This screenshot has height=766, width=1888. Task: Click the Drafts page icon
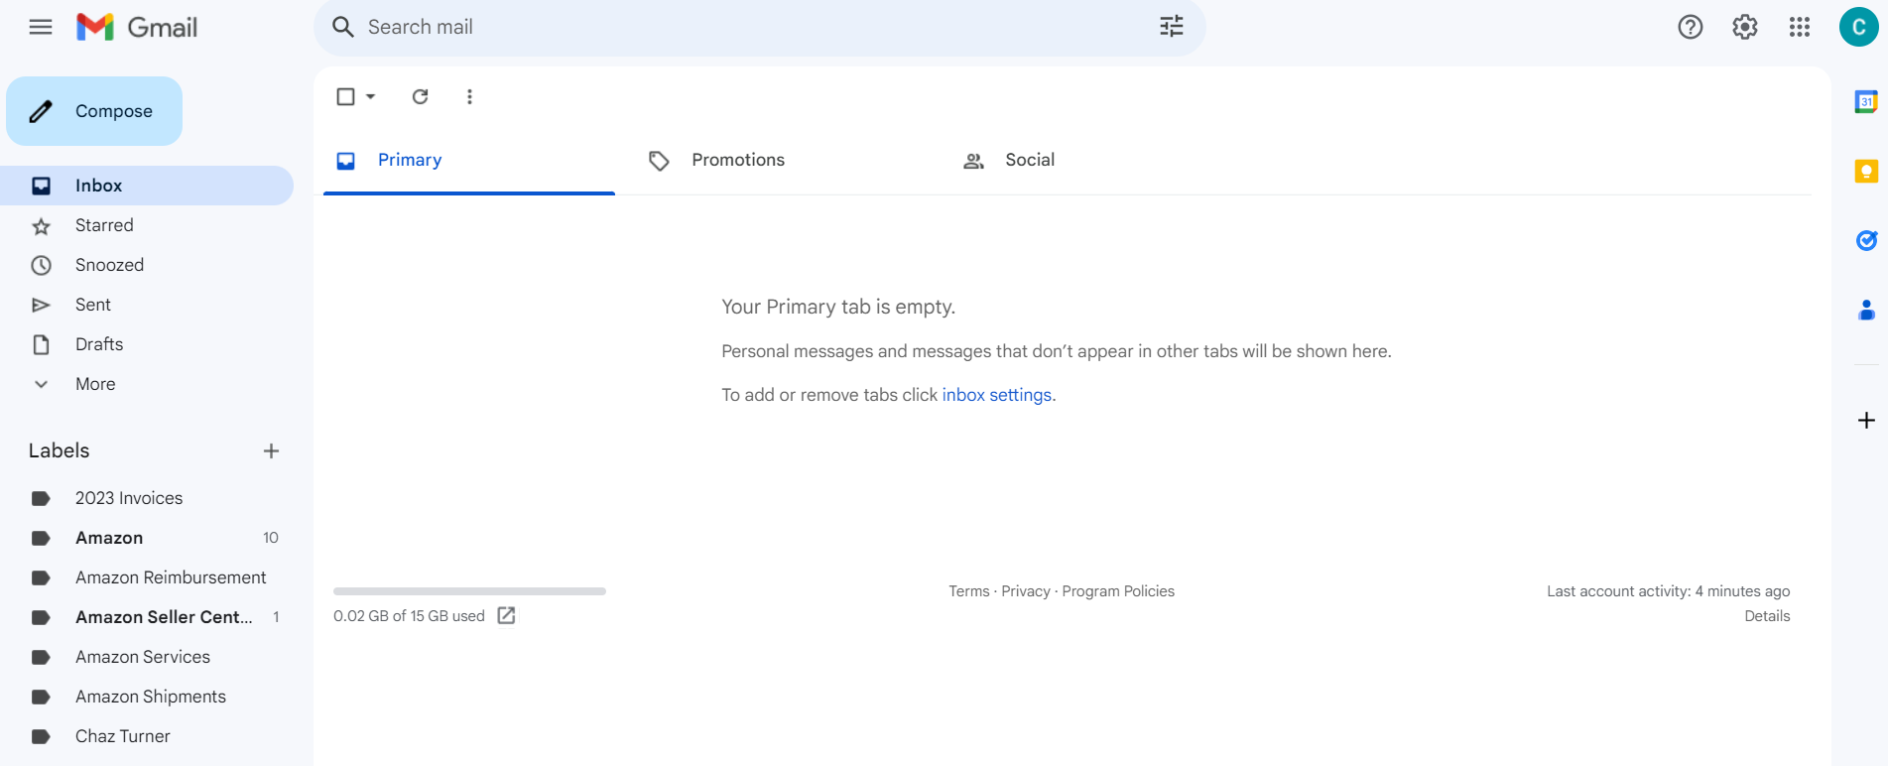point(41,344)
